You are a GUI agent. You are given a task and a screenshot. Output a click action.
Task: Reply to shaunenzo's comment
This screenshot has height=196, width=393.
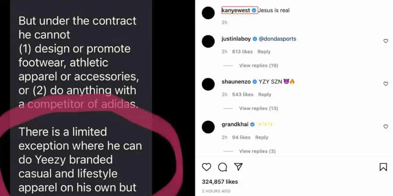tap(265, 95)
